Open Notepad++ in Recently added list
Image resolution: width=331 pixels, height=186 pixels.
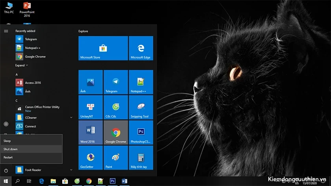[x=44, y=48]
